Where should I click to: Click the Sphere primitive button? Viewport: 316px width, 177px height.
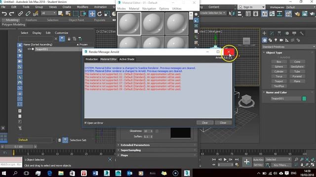click(279, 67)
